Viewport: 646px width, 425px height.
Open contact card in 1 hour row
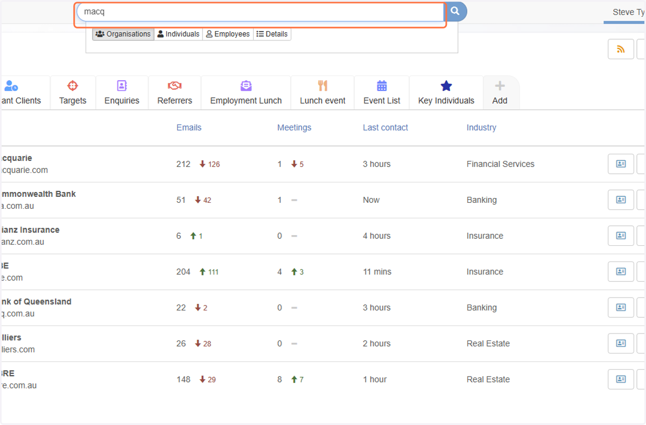click(621, 379)
